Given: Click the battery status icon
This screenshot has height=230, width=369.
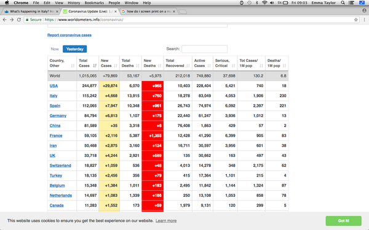Looking at the screenshot, I should click(x=285, y=3).
